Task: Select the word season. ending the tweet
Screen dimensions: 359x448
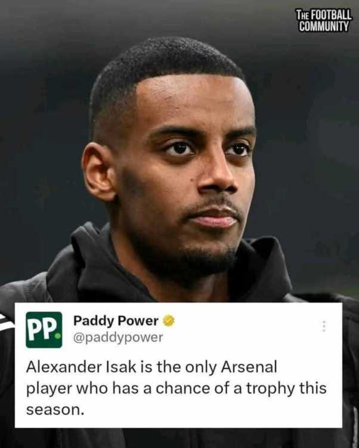Action: (55, 410)
